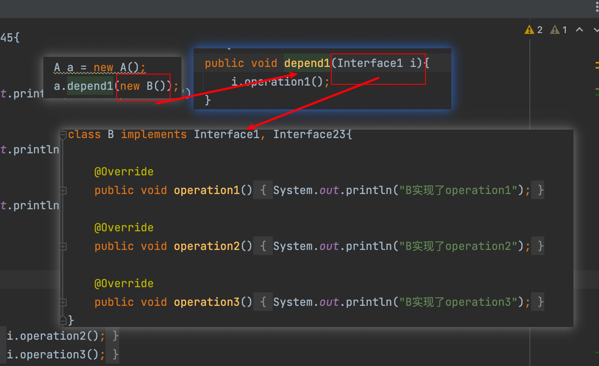Click the operation3 method name in class B
This screenshot has width=599, height=366.
pyautogui.click(x=207, y=302)
